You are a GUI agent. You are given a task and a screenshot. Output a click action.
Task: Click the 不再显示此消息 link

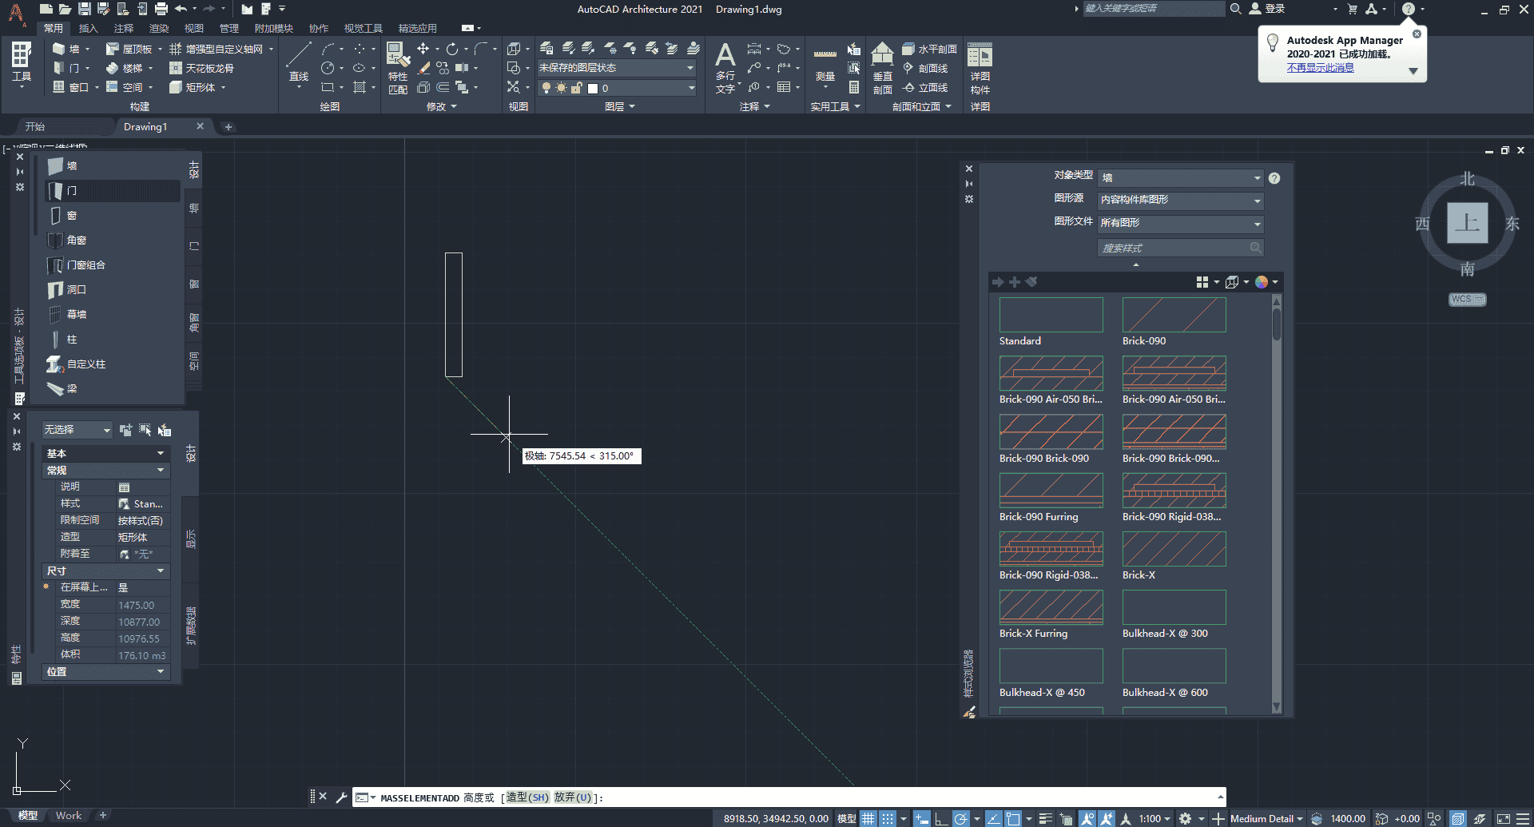(1320, 68)
